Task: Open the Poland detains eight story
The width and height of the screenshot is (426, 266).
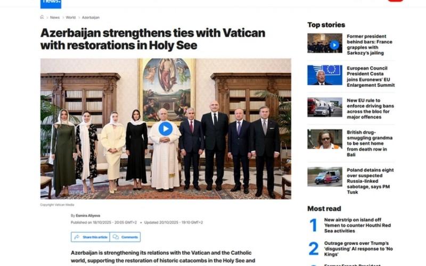Action: 370,181
